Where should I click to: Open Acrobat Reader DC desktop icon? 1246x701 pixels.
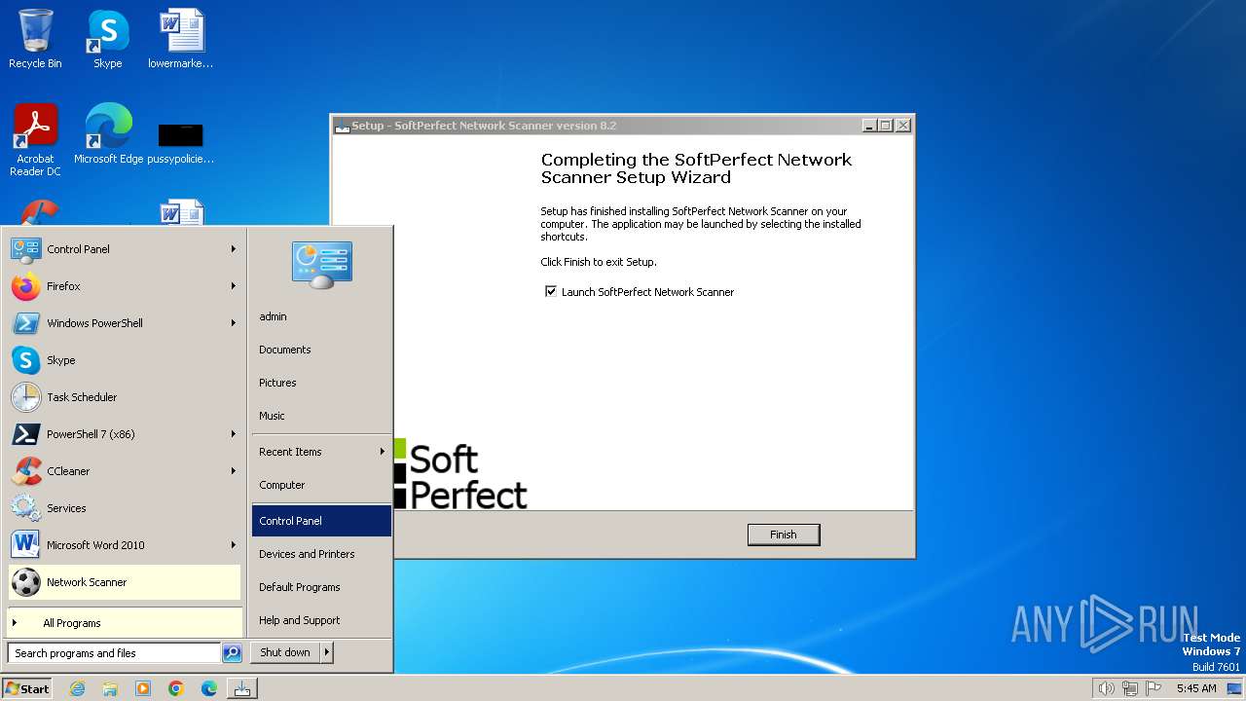point(35,139)
